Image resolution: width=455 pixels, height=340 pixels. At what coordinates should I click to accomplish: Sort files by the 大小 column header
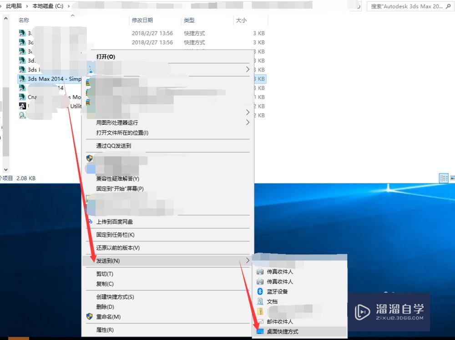coord(241,20)
